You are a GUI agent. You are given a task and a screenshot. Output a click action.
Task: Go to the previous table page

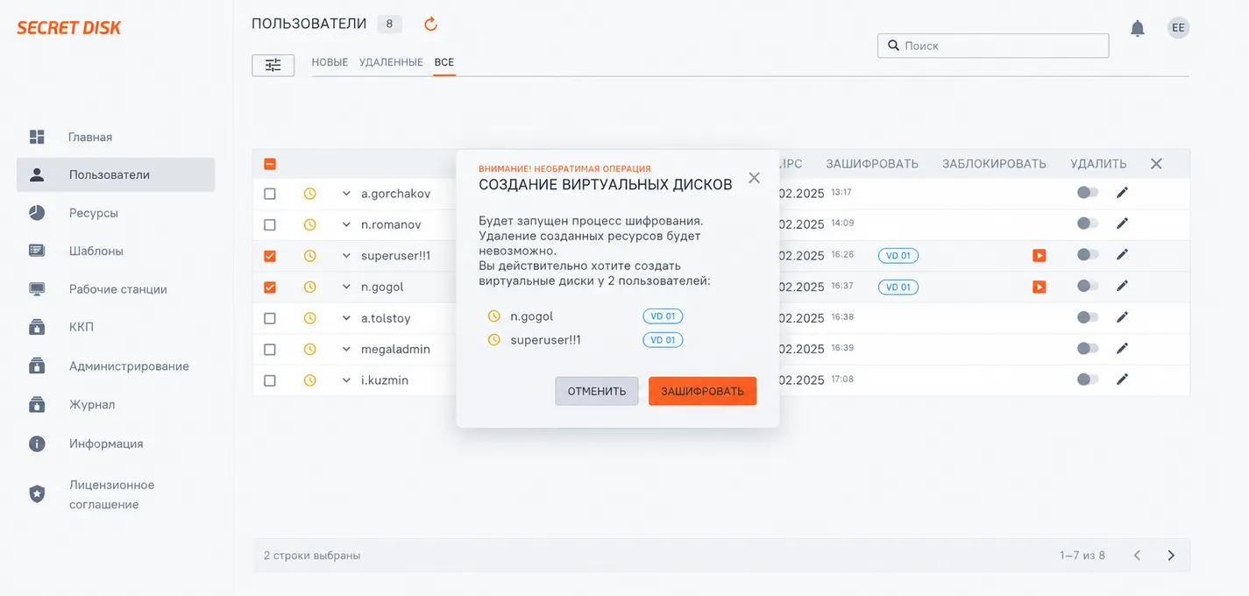[1137, 555]
